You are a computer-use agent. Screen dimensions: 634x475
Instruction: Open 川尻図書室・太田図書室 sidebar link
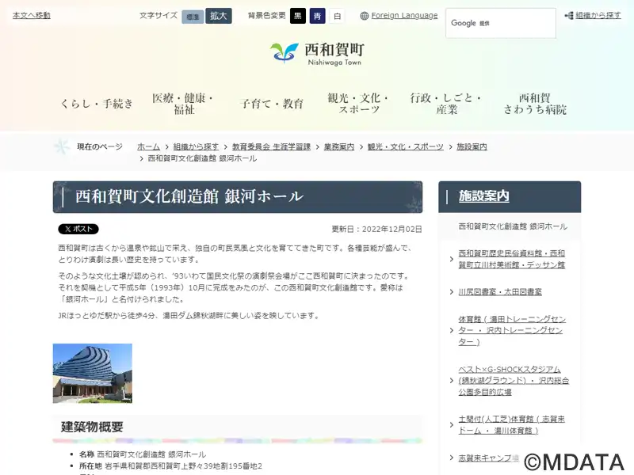pyautogui.click(x=500, y=291)
